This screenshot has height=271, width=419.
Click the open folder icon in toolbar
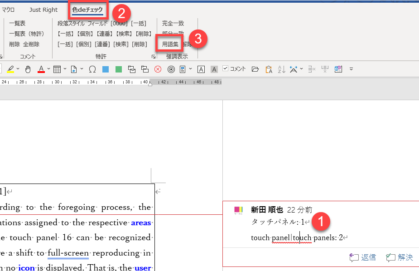coord(255,69)
